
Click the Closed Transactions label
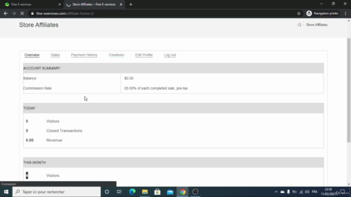pos(64,131)
